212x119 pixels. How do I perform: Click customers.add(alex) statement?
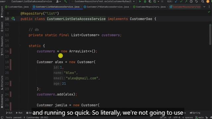tap(57, 94)
